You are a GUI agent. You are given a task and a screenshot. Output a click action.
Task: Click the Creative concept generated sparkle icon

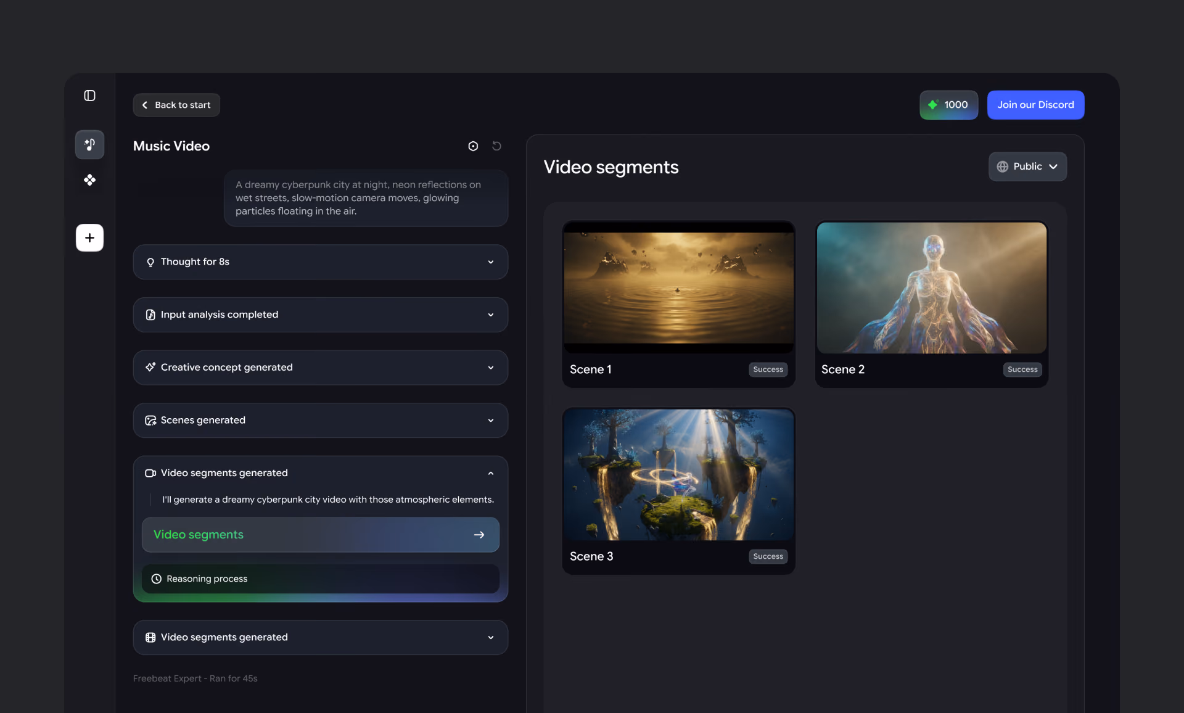point(150,368)
